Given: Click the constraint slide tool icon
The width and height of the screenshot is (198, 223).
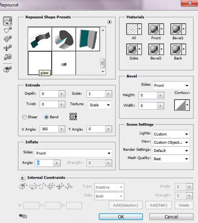Looking at the screenshot, I should click(60, 186).
